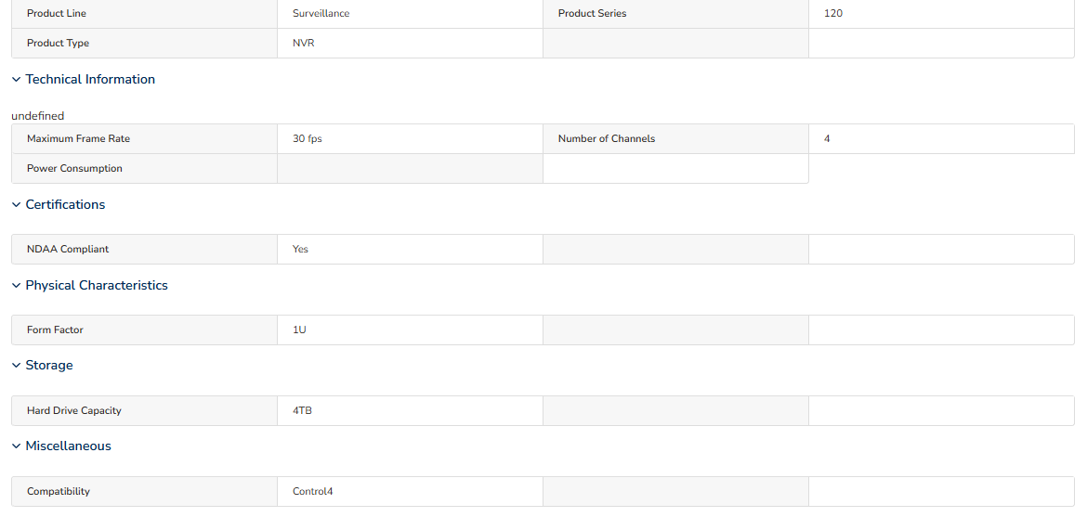Click the Physical Characteristics heading text
The image size is (1087, 517).
pyautogui.click(x=97, y=286)
